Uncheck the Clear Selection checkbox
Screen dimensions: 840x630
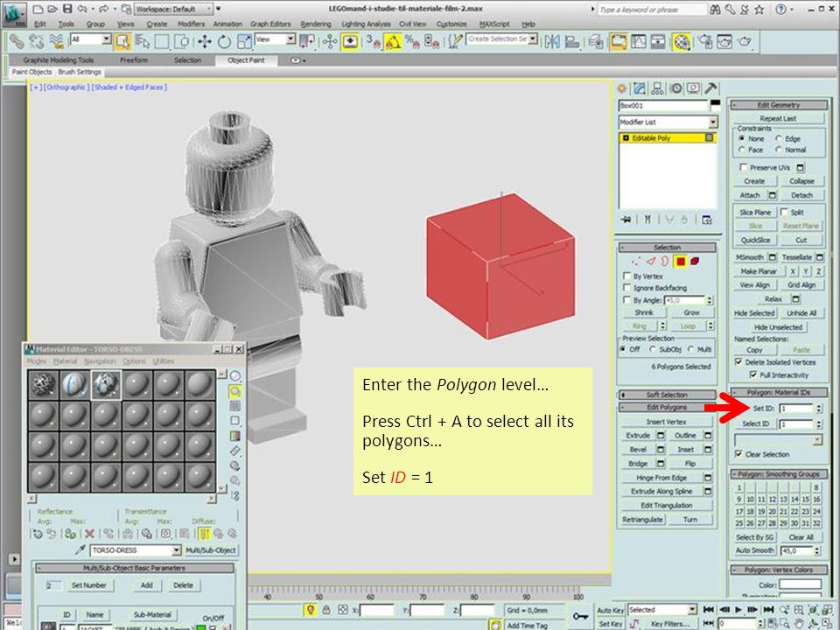tap(738, 454)
